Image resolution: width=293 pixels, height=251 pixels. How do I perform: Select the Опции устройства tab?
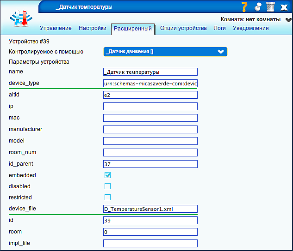183,28
